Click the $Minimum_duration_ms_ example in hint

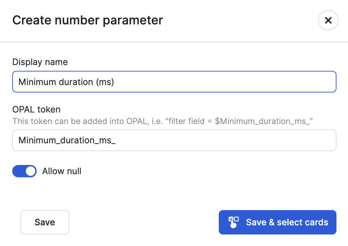(262, 121)
